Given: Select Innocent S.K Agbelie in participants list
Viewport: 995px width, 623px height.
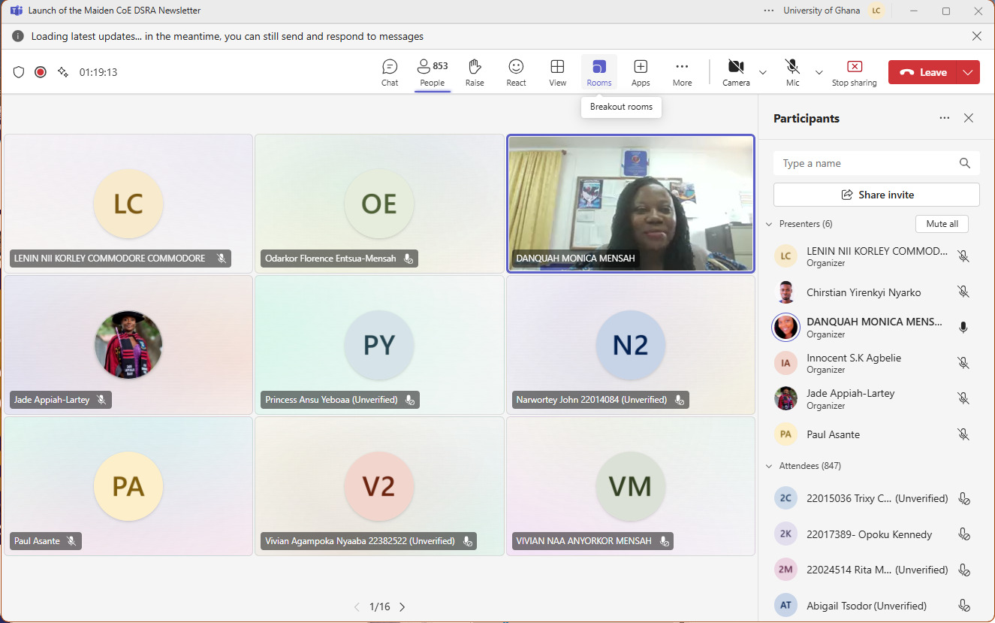Looking at the screenshot, I should [x=875, y=363].
